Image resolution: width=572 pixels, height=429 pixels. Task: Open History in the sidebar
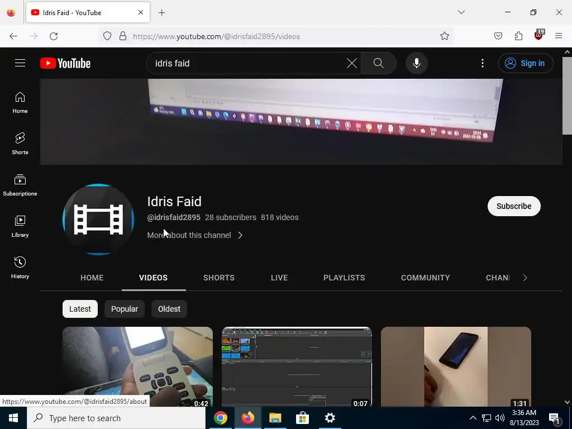20,268
